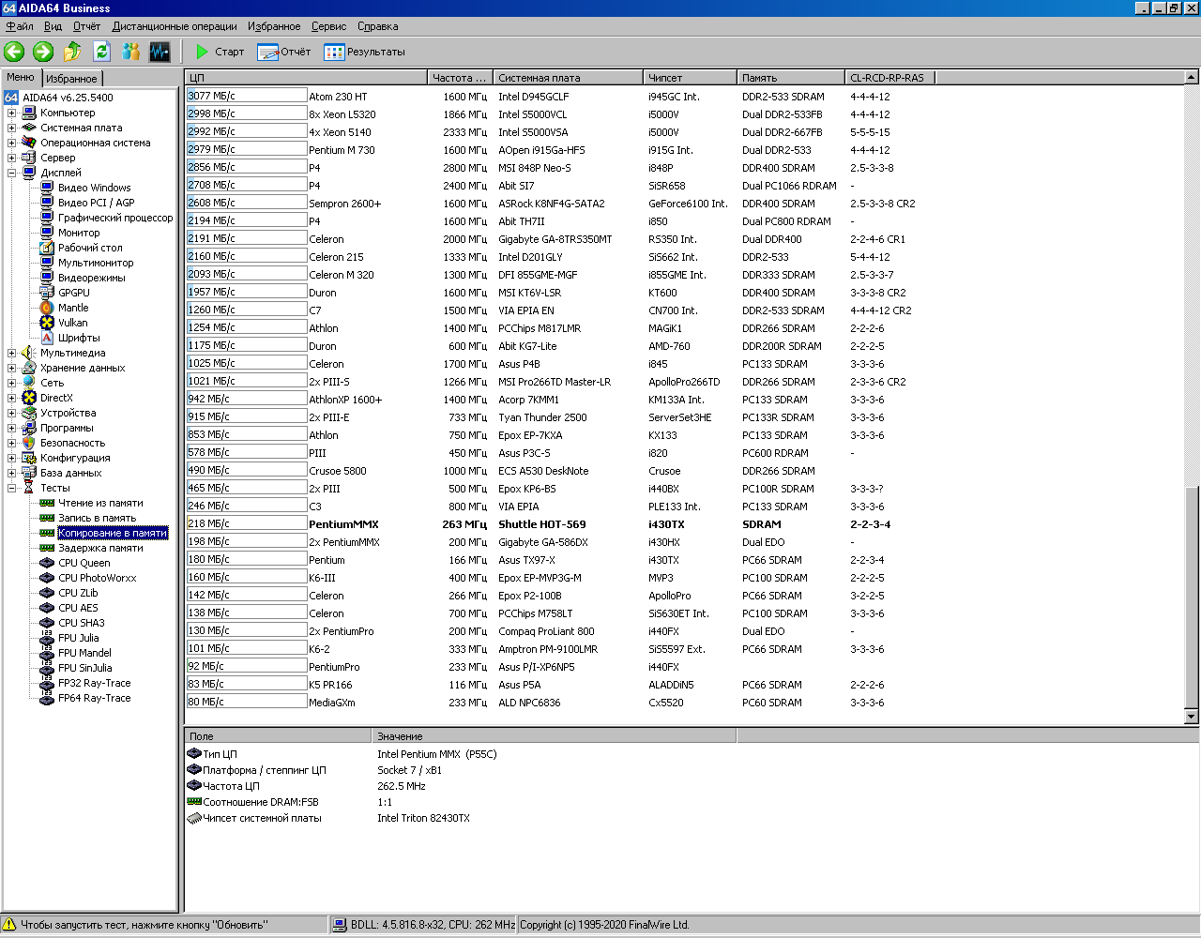Expand the Мультимедиа tree node
Screen dimensions: 1201x938
(11, 353)
